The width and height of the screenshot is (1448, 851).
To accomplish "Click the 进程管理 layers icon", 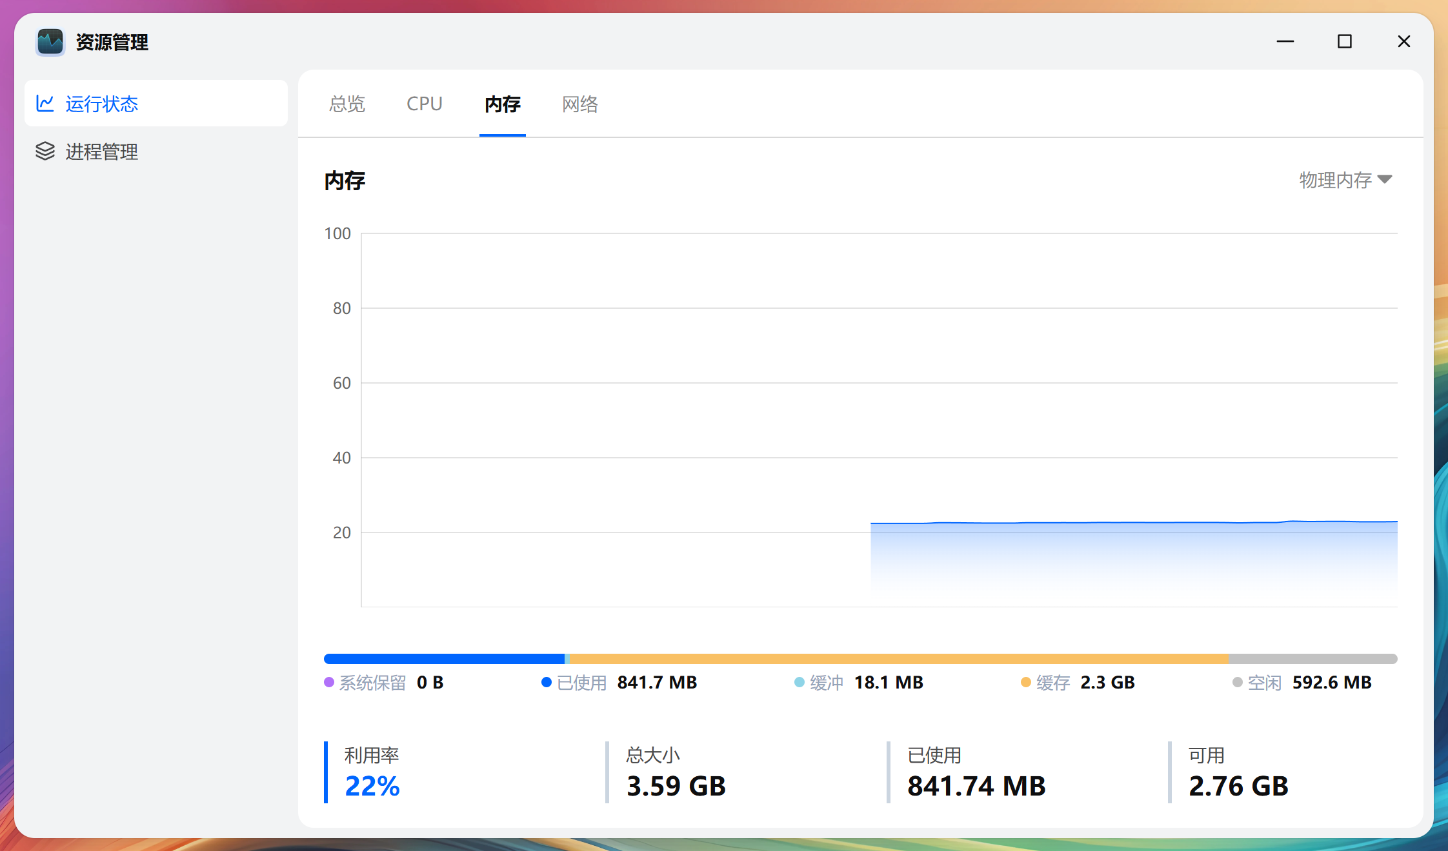I will point(45,152).
